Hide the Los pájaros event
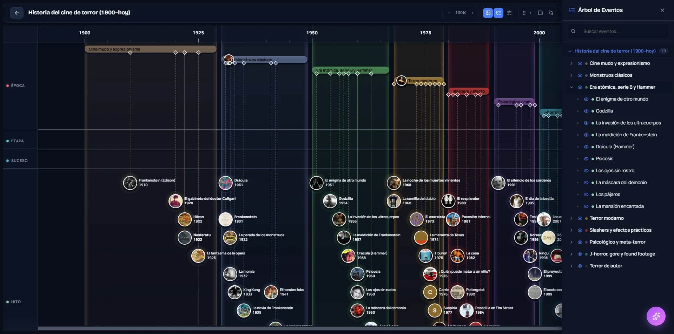This screenshot has height=334, width=674. click(586, 195)
